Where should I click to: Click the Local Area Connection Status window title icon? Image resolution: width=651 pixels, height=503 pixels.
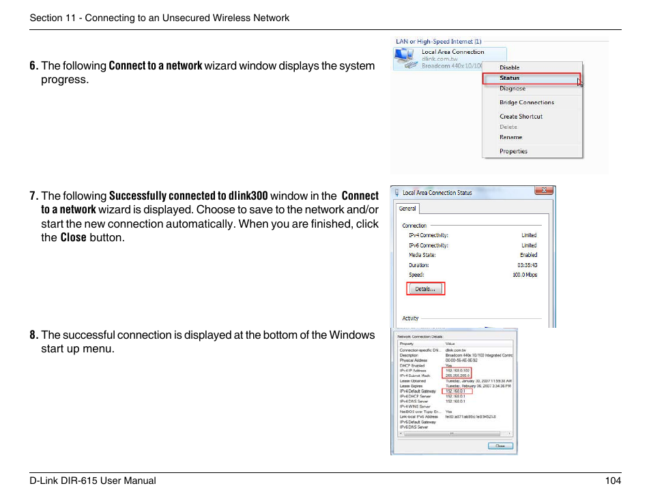click(x=397, y=192)
